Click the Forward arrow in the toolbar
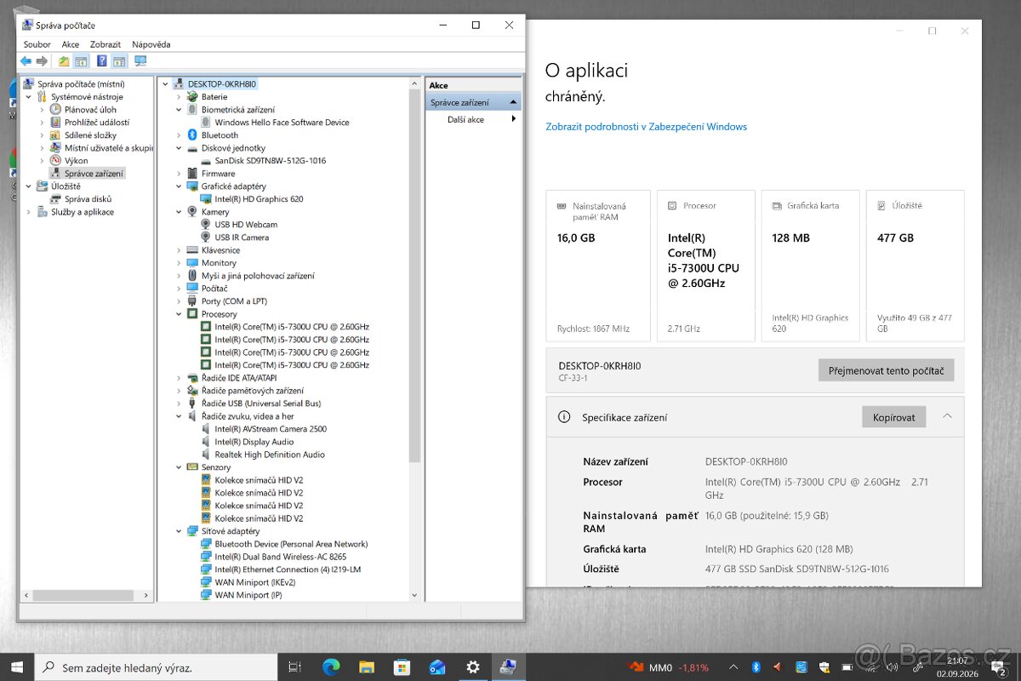The image size is (1021, 681). pyautogui.click(x=41, y=61)
